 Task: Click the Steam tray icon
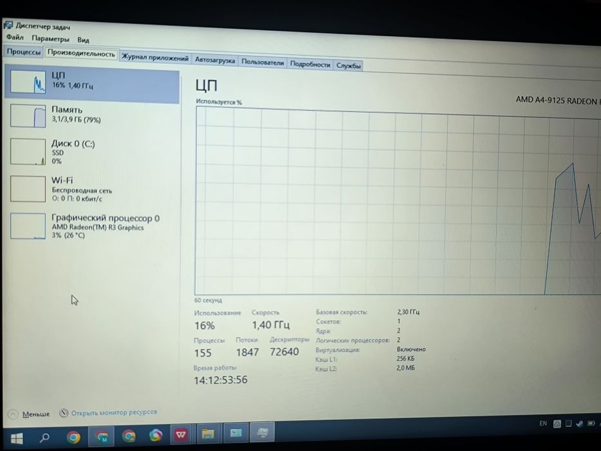pyautogui.click(x=580, y=423)
